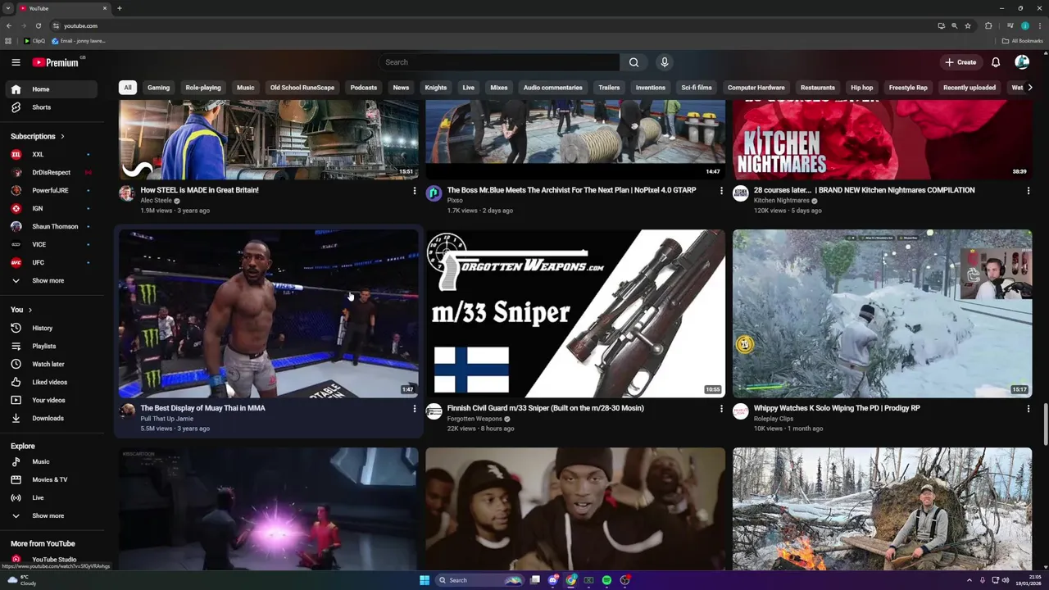Go to Home in the sidebar
This screenshot has height=590, width=1049.
(x=51, y=89)
